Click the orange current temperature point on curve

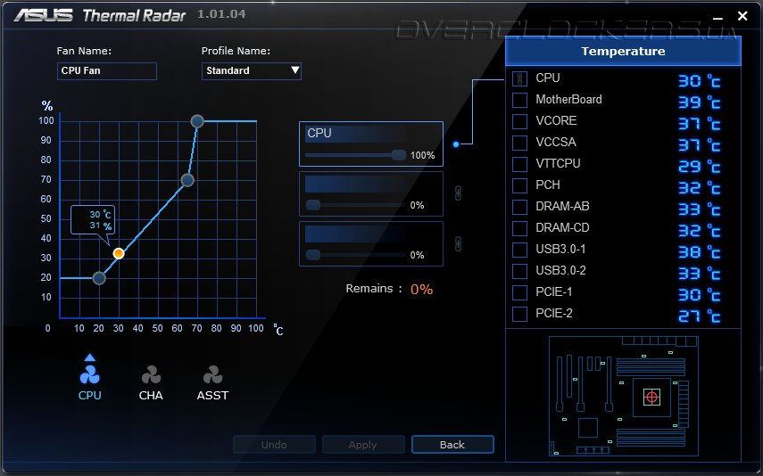pyautogui.click(x=119, y=253)
